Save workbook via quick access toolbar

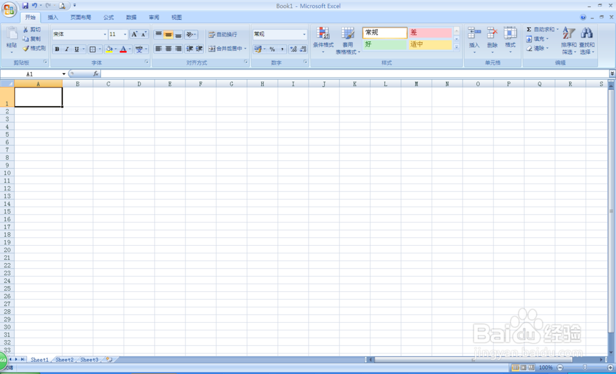(25, 6)
